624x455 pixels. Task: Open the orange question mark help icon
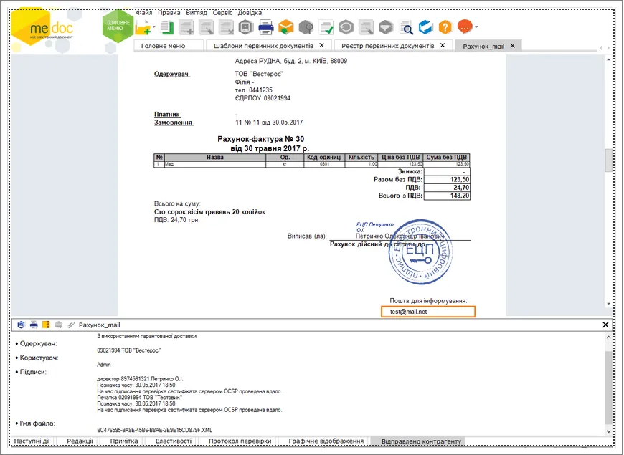(445, 27)
